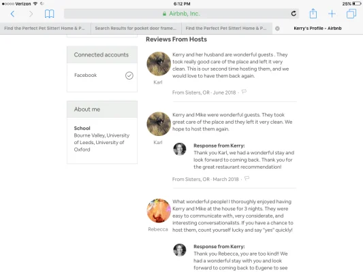Switch to first Find the Perfect Pet Sitter tab
Viewport: 363px width, 272px height.
pos(45,29)
